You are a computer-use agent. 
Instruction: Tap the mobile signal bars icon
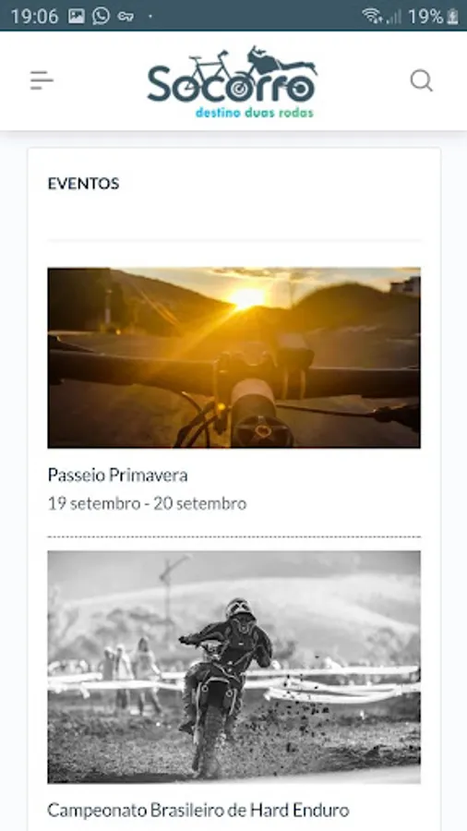pyautogui.click(x=393, y=17)
